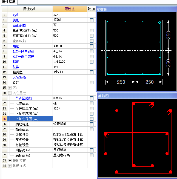Expand the 锚固搭接 group
The width and height of the screenshot is (177, 179).
(x=10, y=160)
